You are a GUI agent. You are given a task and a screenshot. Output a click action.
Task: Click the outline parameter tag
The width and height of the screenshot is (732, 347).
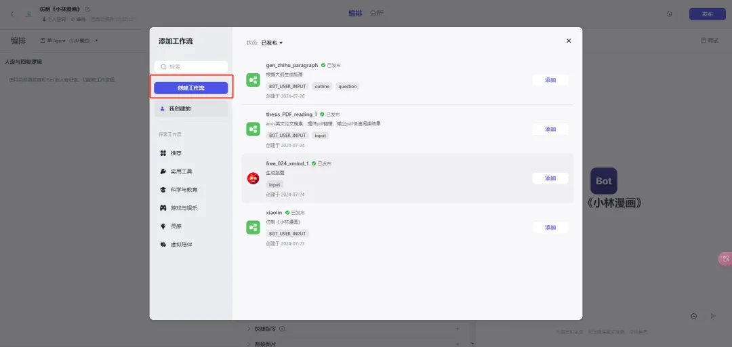click(x=322, y=86)
